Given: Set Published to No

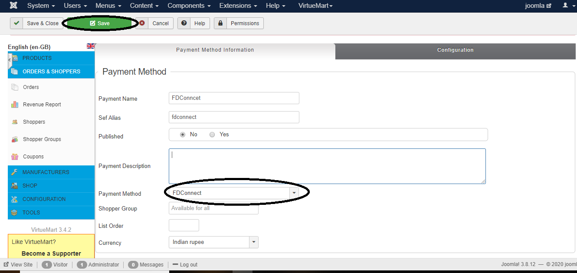Looking at the screenshot, I should pos(183,135).
